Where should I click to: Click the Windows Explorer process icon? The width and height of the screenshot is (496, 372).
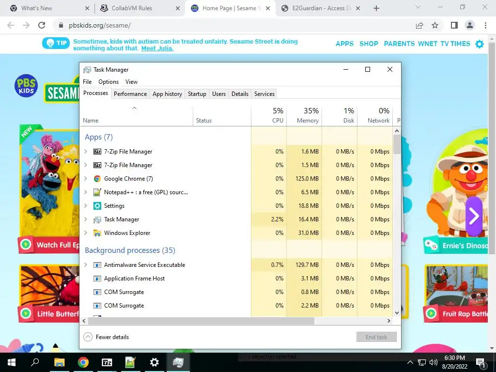[x=97, y=233]
